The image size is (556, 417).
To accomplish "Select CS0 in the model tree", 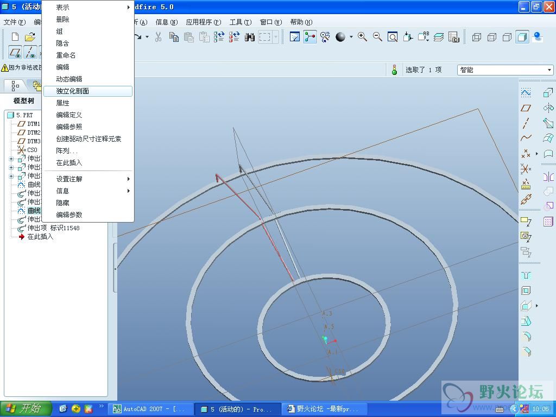I will [27, 150].
